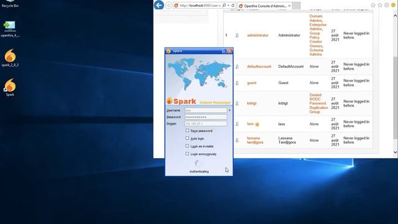Open the defaultaccount user link
This screenshot has height=224, width=398.
coord(259,67)
